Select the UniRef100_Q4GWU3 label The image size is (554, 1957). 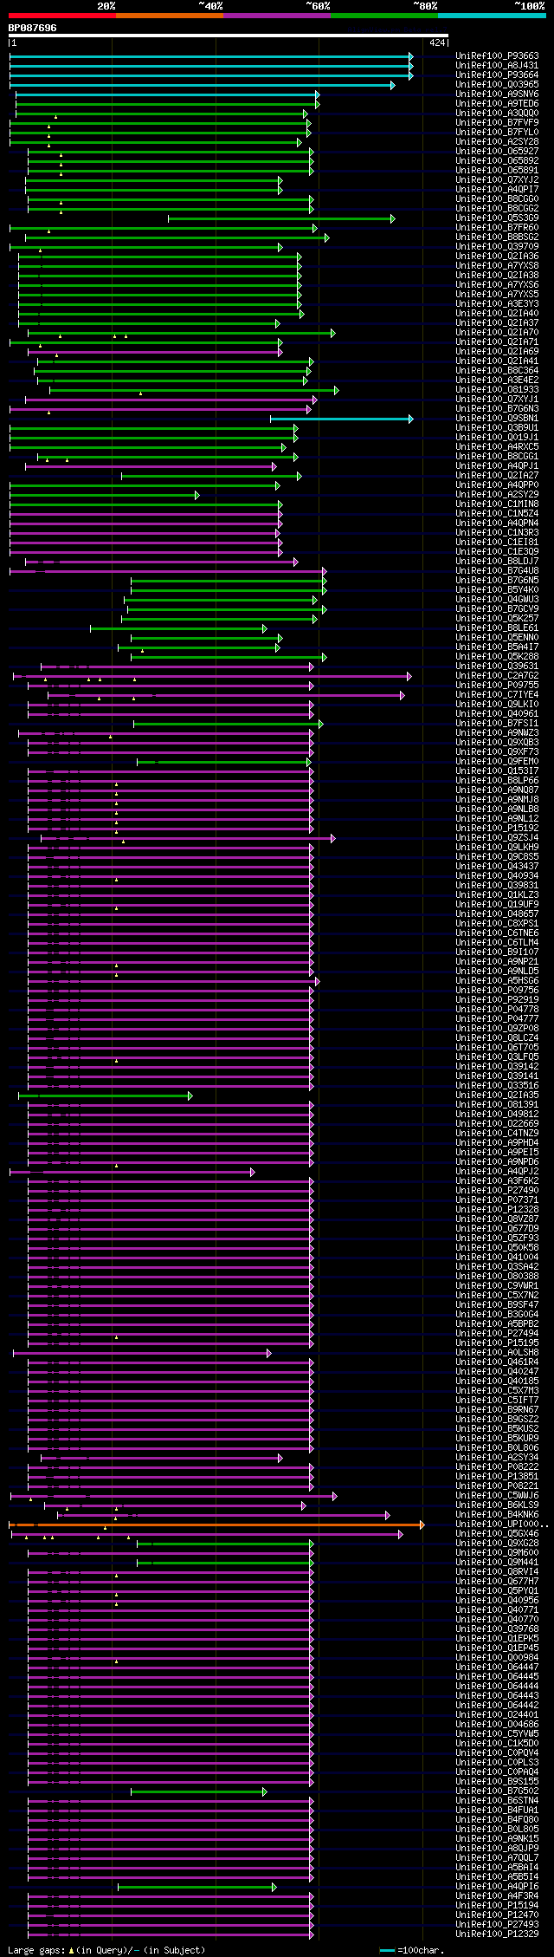pos(497,600)
